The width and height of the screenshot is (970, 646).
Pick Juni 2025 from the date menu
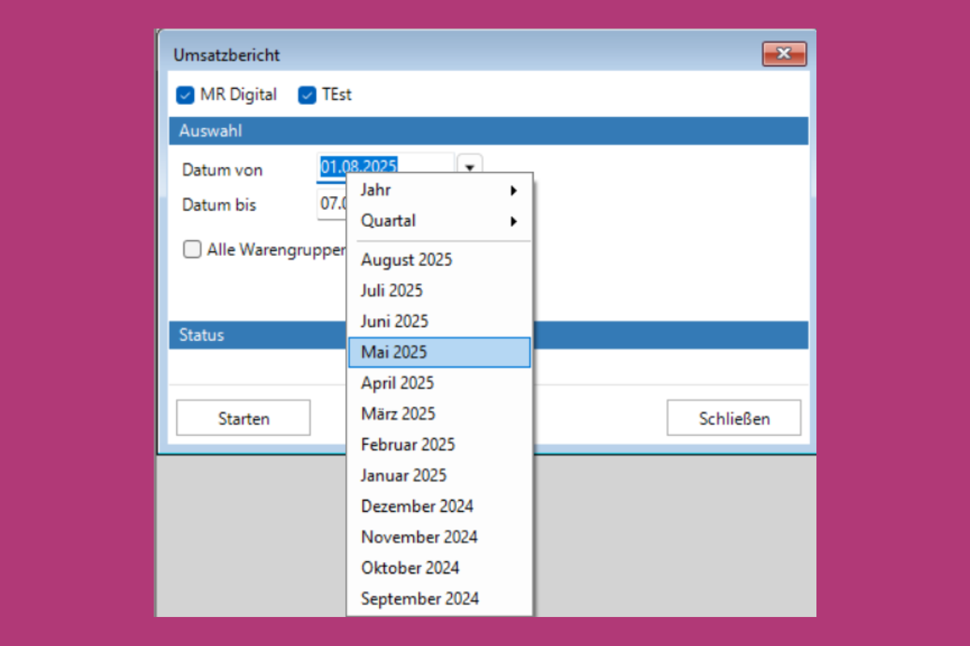pyautogui.click(x=394, y=321)
